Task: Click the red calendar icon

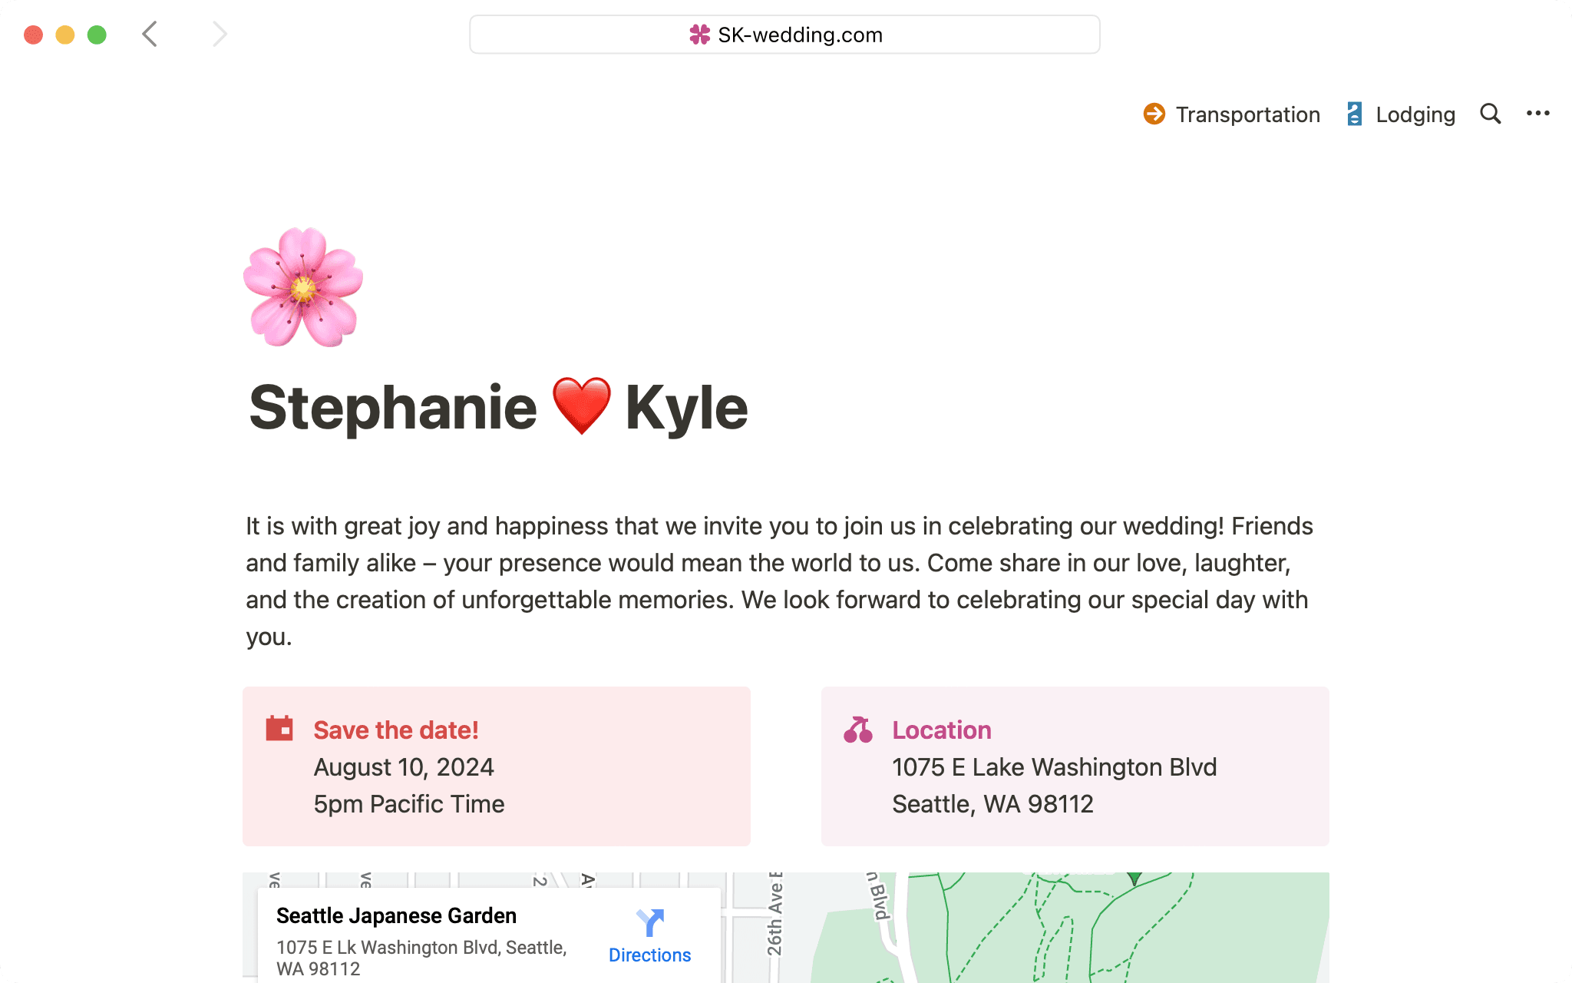Action: 279,729
